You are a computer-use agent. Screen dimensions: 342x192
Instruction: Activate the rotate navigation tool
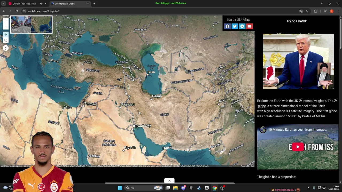click(6, 40)
